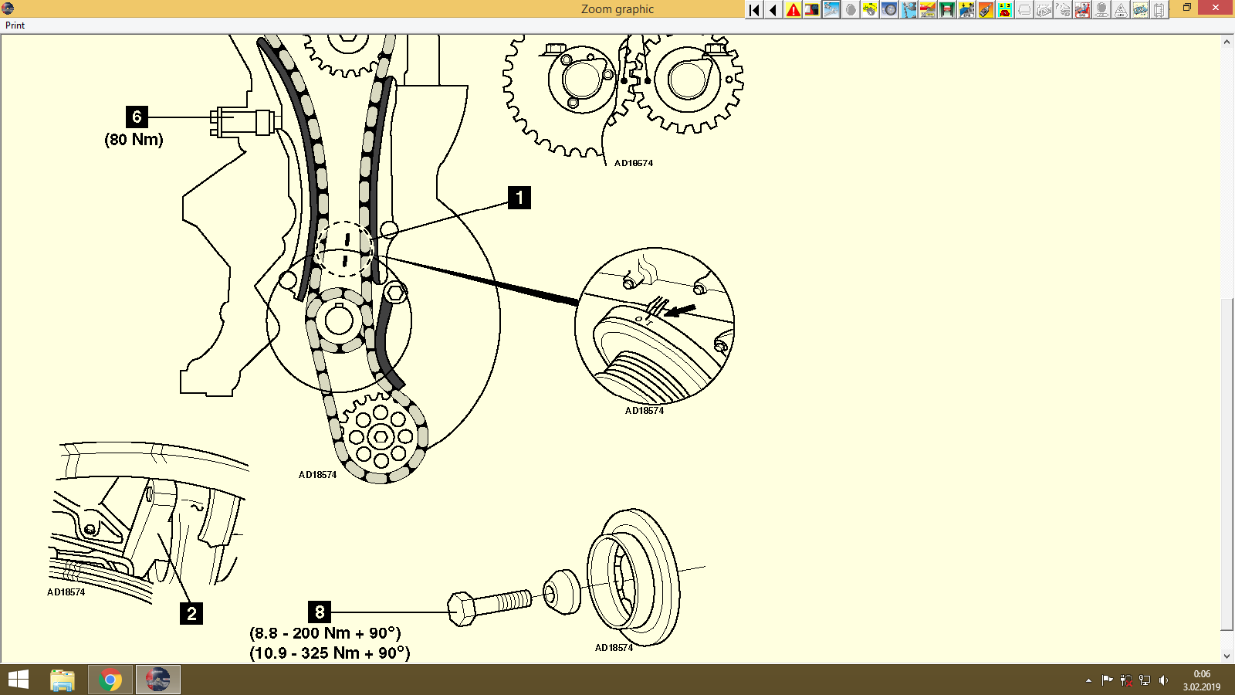Select the spark plug tool icon
The image size is (1235, 695).
point(831,9)
